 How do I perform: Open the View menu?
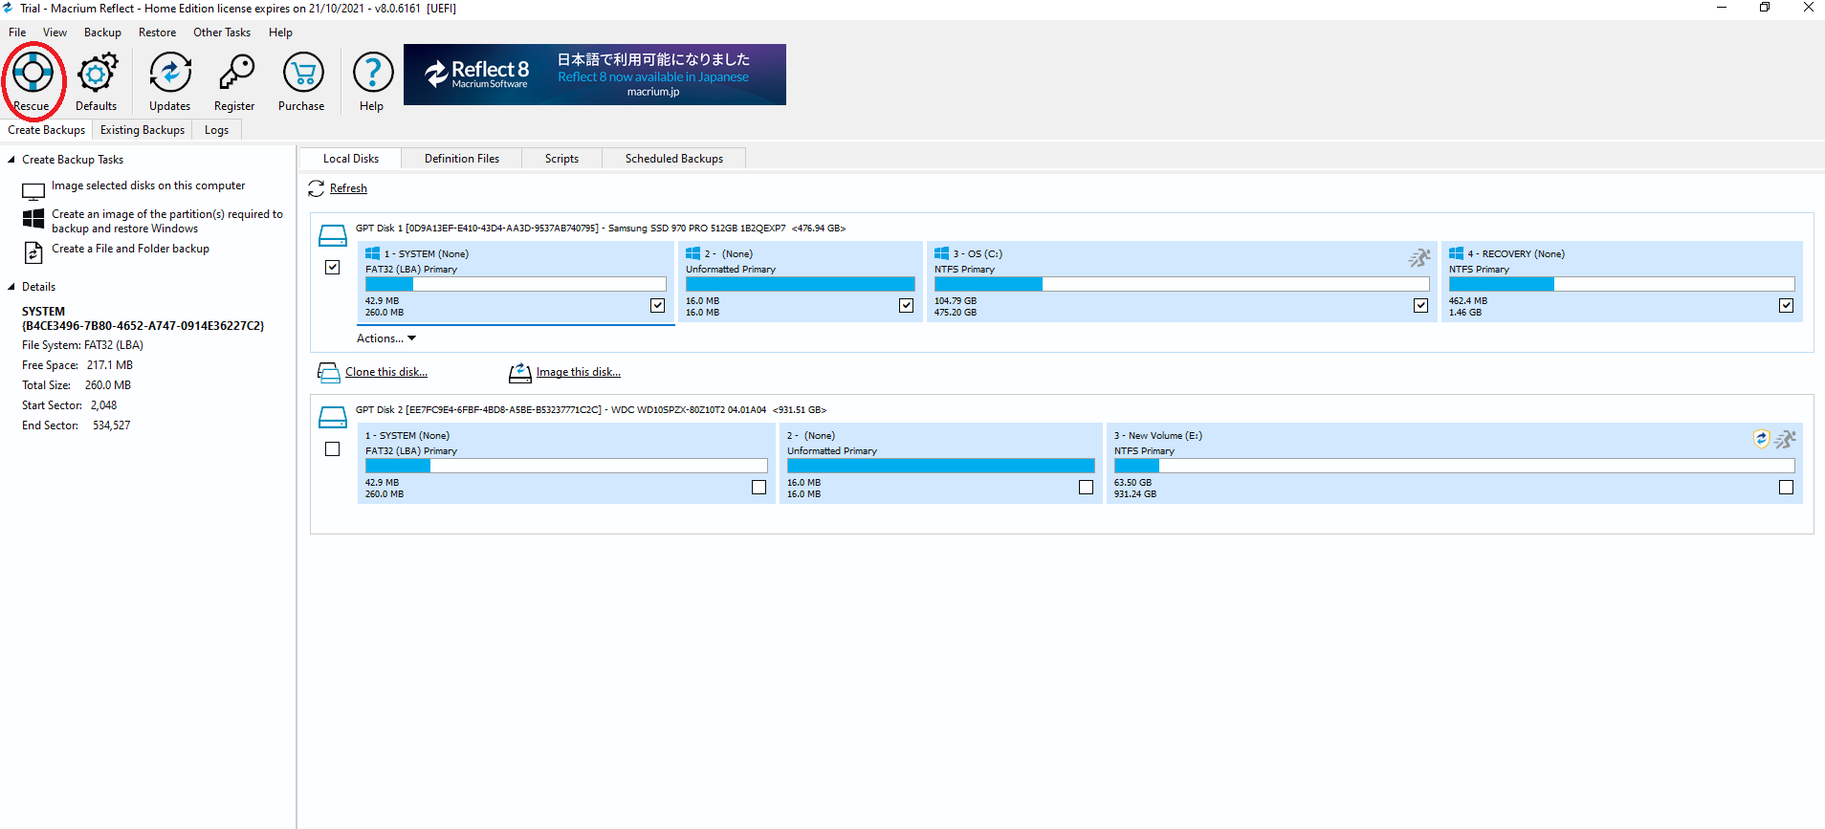[55, 33]
